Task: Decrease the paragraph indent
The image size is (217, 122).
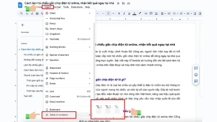Action: pyautogui.click(x=195, y=13)
